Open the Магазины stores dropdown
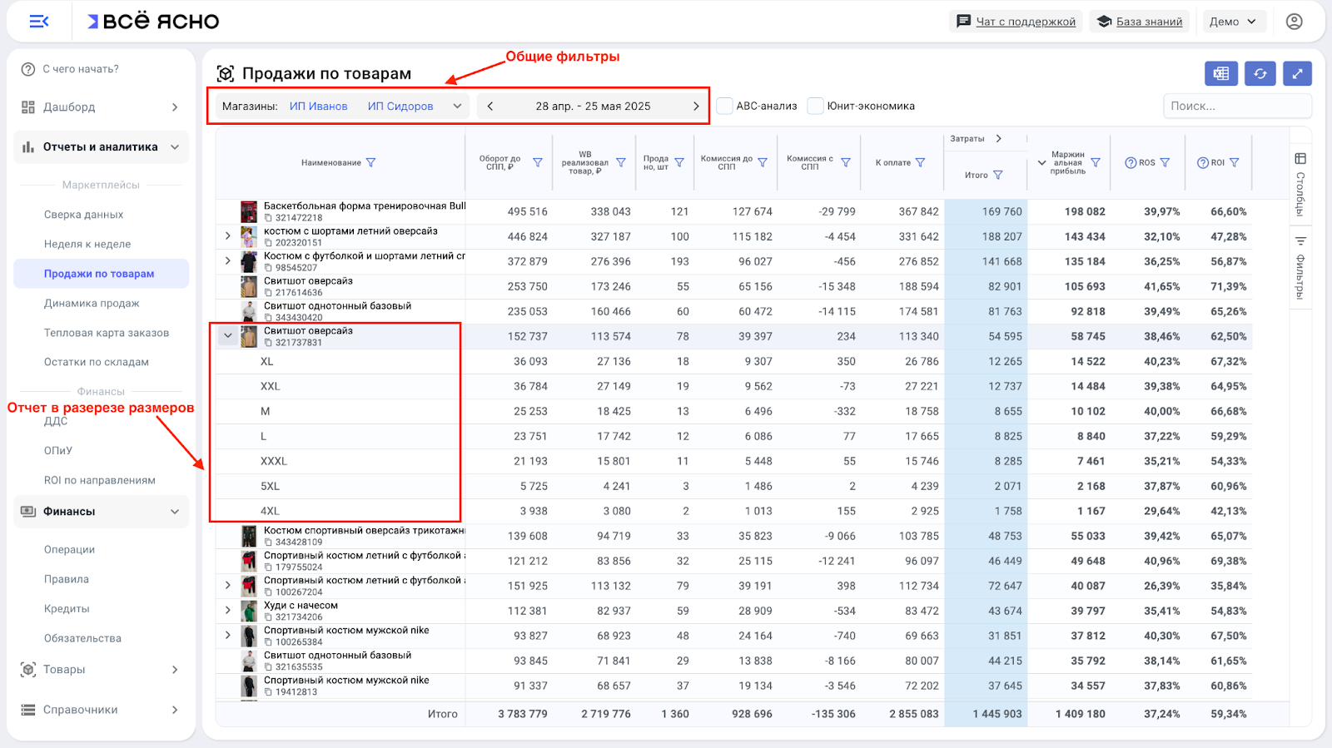The height and width of the screenshot is (748, 1332). click(x=457, y=107)
